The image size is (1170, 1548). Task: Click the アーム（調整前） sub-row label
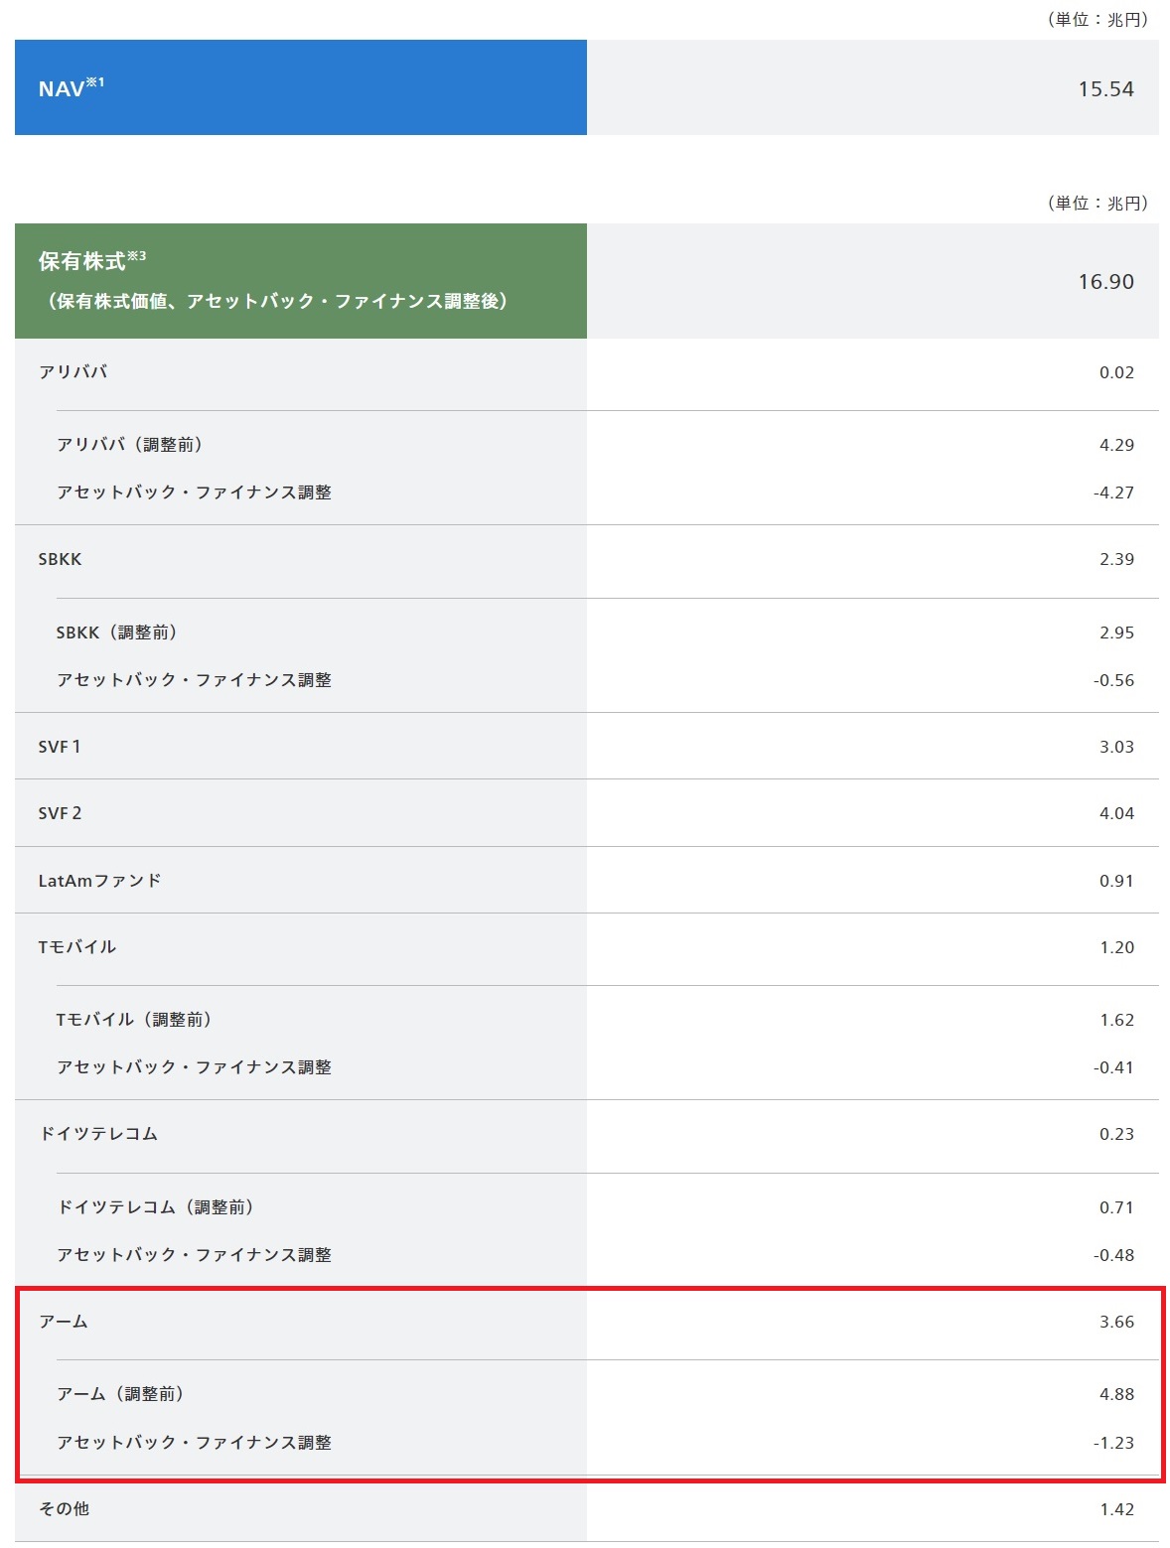121,1394
